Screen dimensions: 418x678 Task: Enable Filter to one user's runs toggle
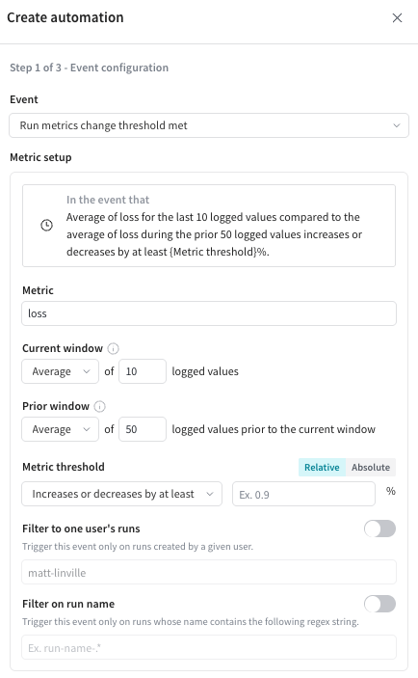(380, 529)
